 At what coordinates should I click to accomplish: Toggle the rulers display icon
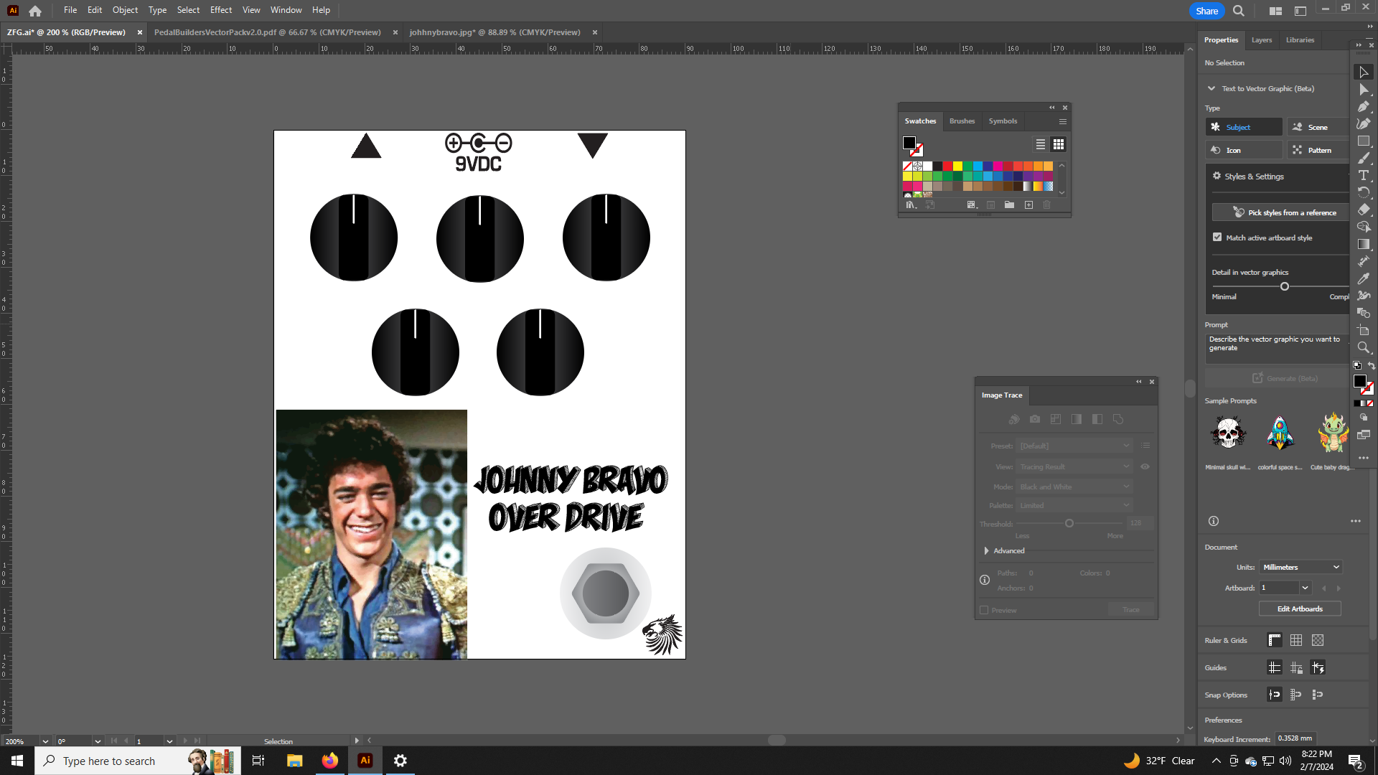tap(1275, 640)
